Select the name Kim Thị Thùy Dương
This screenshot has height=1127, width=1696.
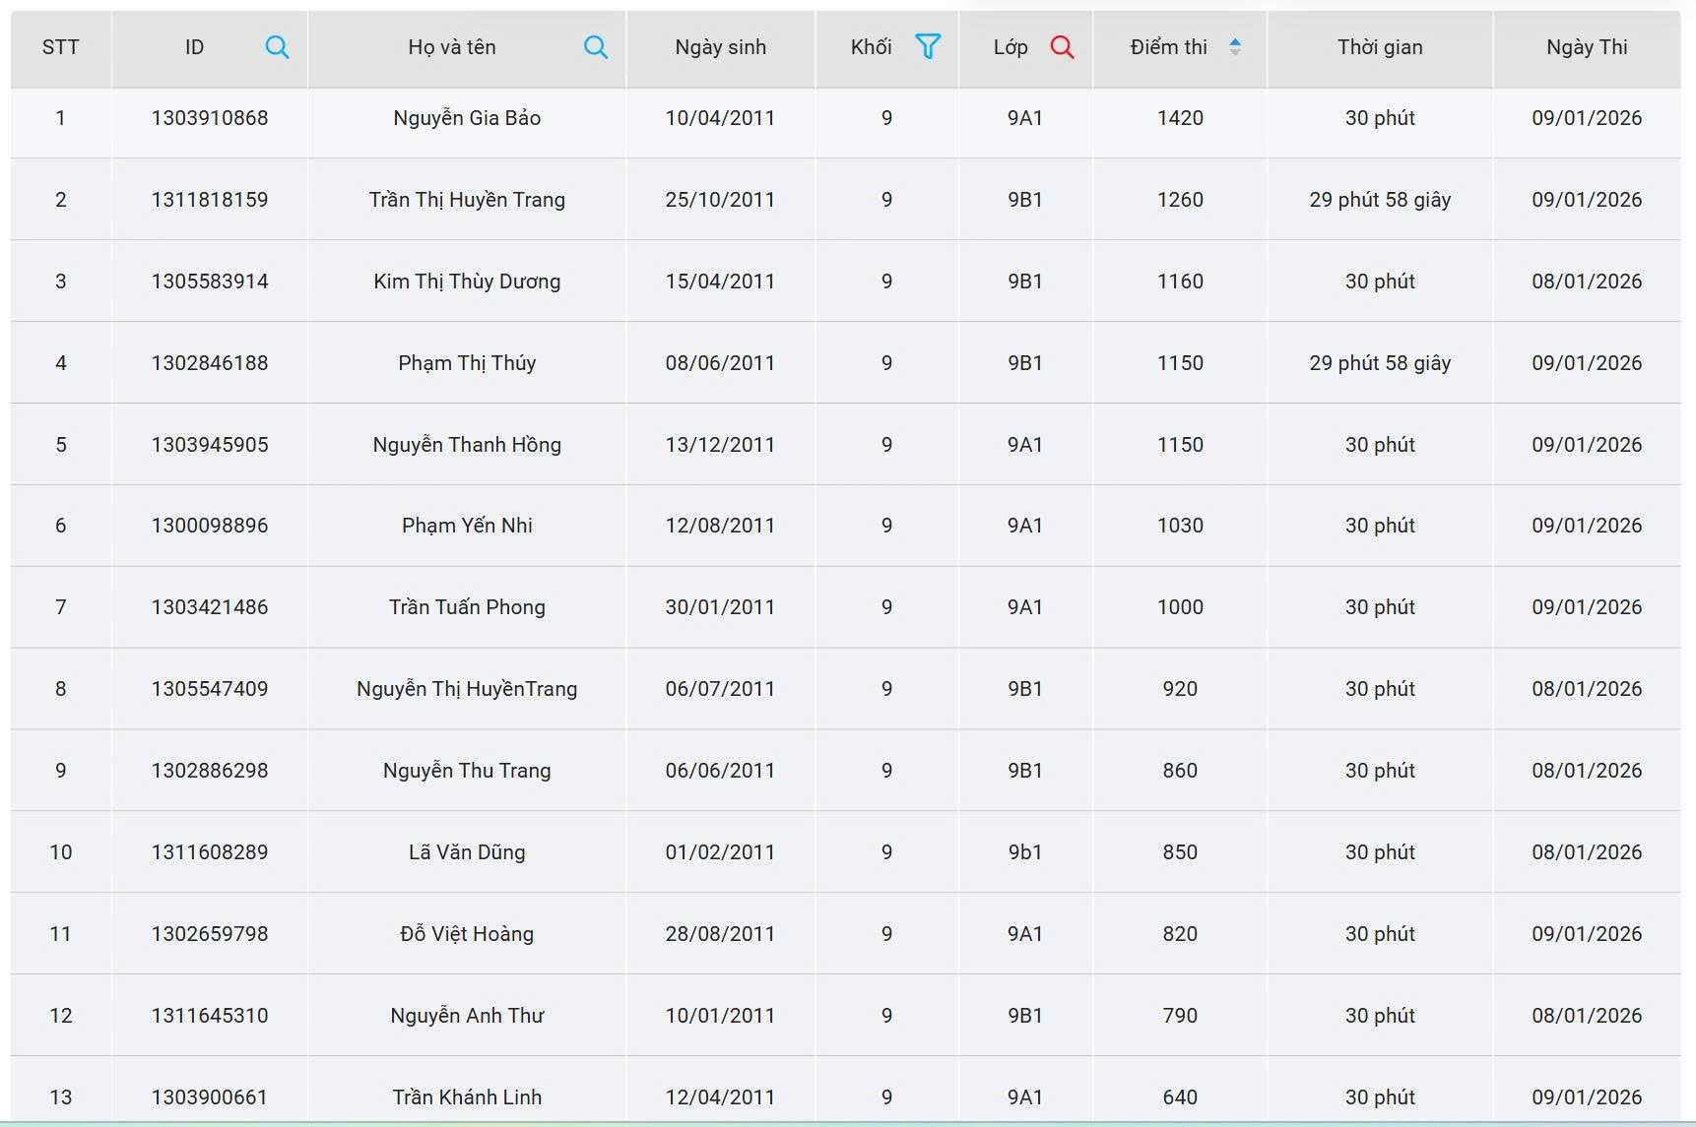[467, 282]
